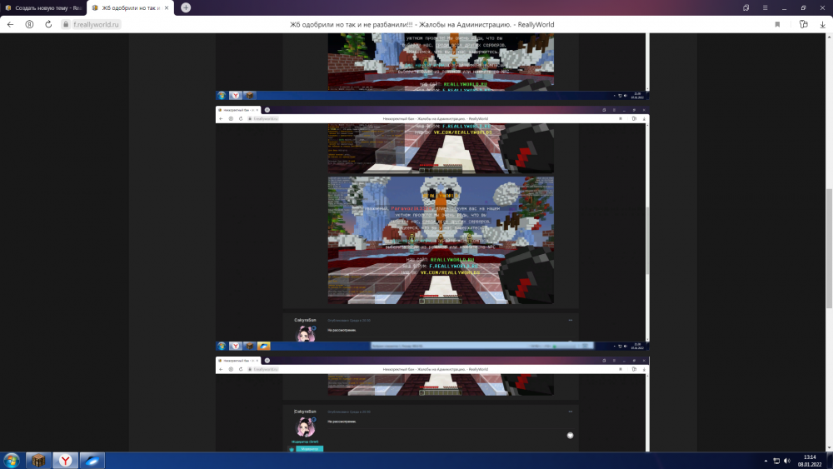Open the blue app icon on the taskbar
The width and height of the screenshot is (833, 469).
[x=92, y=460]
